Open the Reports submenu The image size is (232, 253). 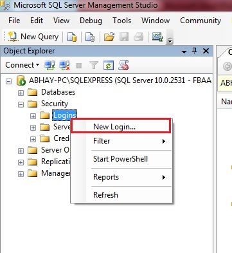(121, 177)
